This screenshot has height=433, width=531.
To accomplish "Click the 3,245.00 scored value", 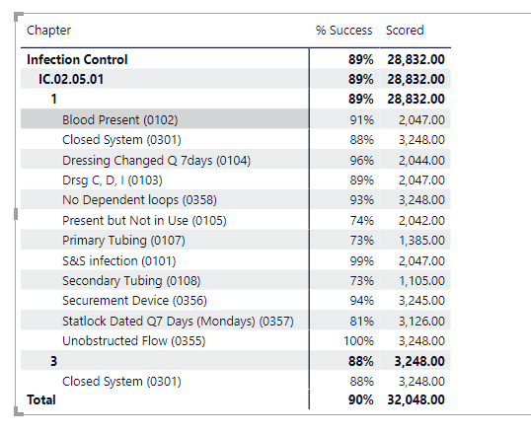I will click(x=421, y=301).
